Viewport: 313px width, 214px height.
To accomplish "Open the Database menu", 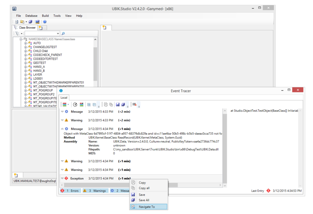I will pos(31,16).
